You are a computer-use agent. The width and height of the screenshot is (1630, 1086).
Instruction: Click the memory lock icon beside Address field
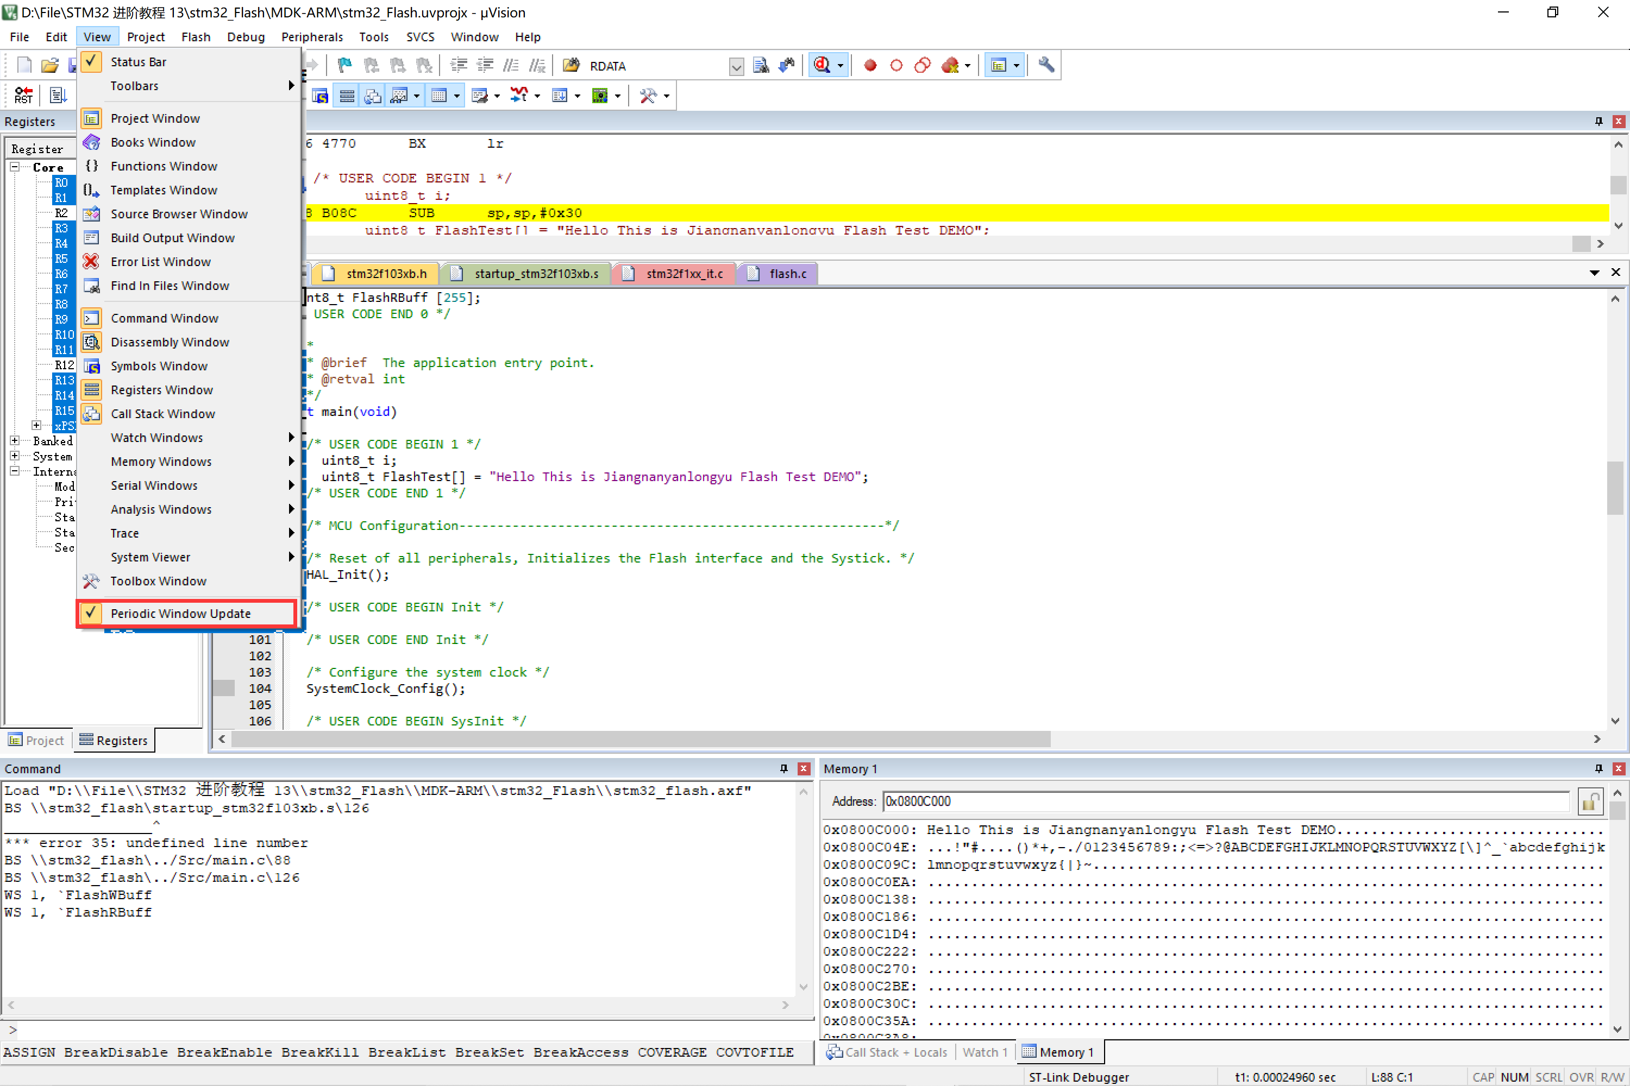point(1589,801)
